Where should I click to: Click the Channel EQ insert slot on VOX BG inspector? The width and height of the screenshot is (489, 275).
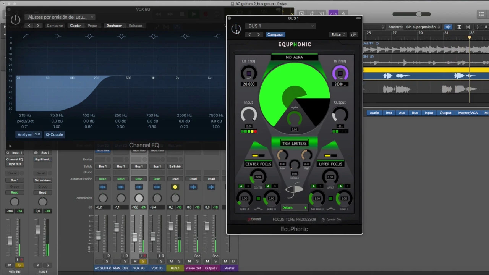point(15,159)
